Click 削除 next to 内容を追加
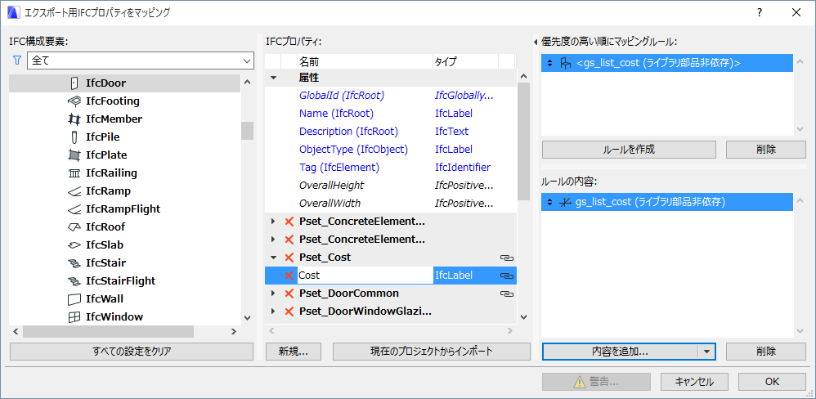Screen dimensions: 816x399 tap(766, 351)
